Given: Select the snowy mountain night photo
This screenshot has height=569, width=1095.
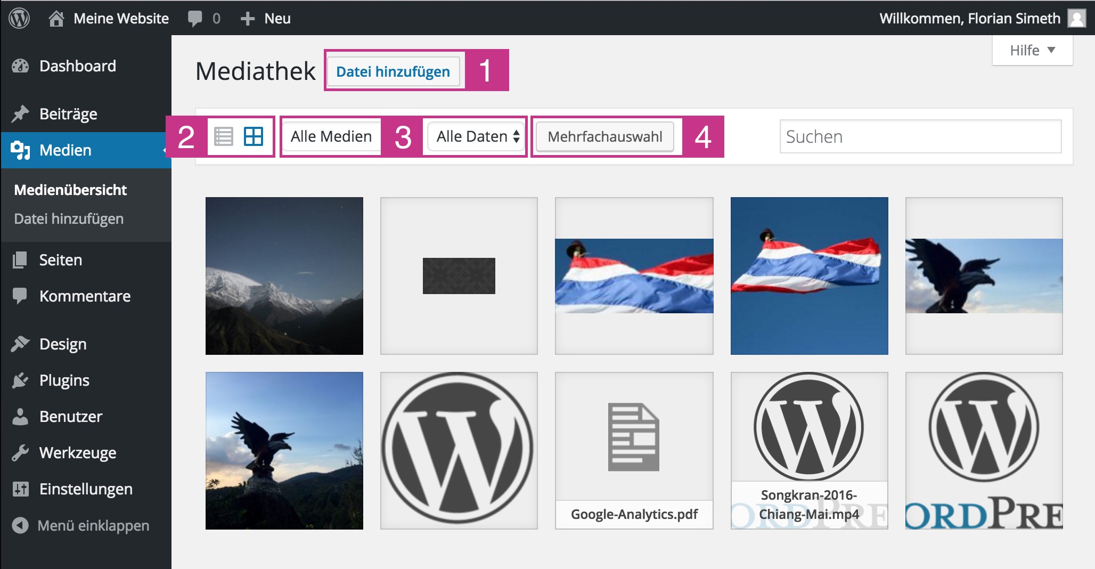Looking at the screenshot, I should 284,275.
